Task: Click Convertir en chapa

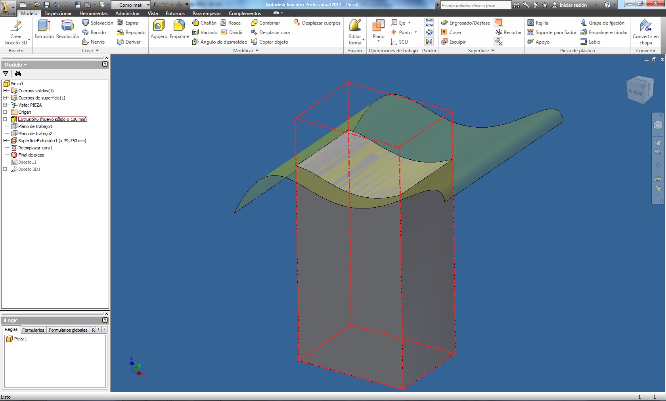Action: point(646,32)
